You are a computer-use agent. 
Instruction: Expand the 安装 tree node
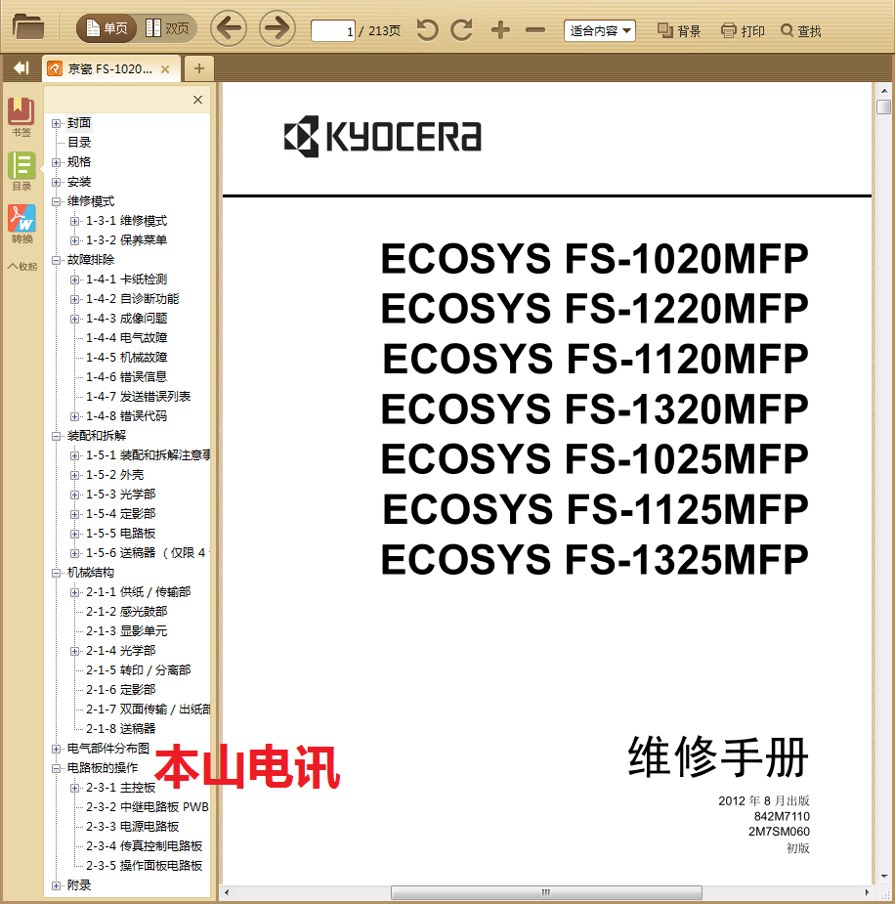pos(56,182)
